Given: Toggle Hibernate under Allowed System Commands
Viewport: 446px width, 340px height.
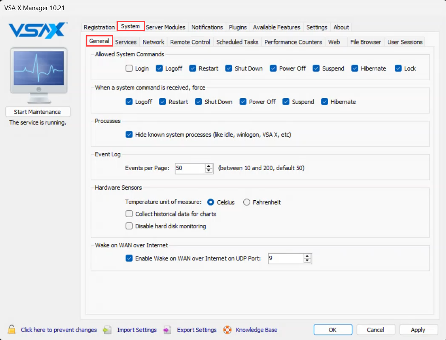Looking at the screenshot, I should (x=355, y=68).
